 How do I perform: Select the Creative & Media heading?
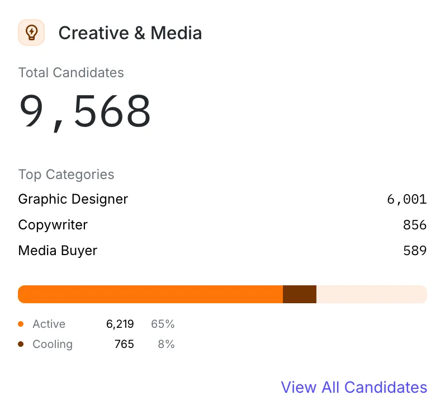[130, 33]
